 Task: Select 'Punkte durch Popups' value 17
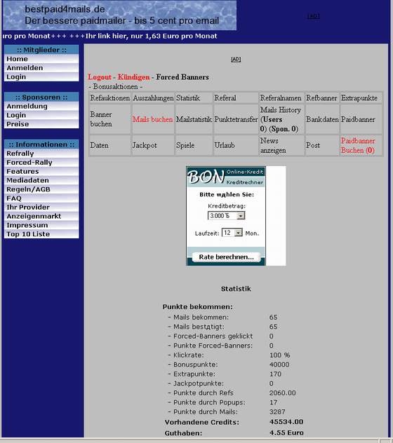coord(273,402)
